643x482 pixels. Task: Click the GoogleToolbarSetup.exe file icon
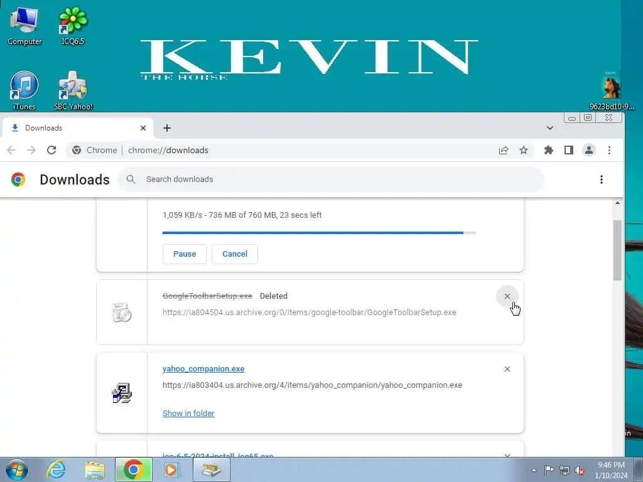pyautogui.click(x=122, y=313)
